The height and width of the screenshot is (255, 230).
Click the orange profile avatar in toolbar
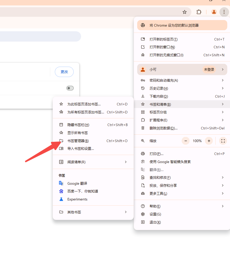tap(214, 12)
